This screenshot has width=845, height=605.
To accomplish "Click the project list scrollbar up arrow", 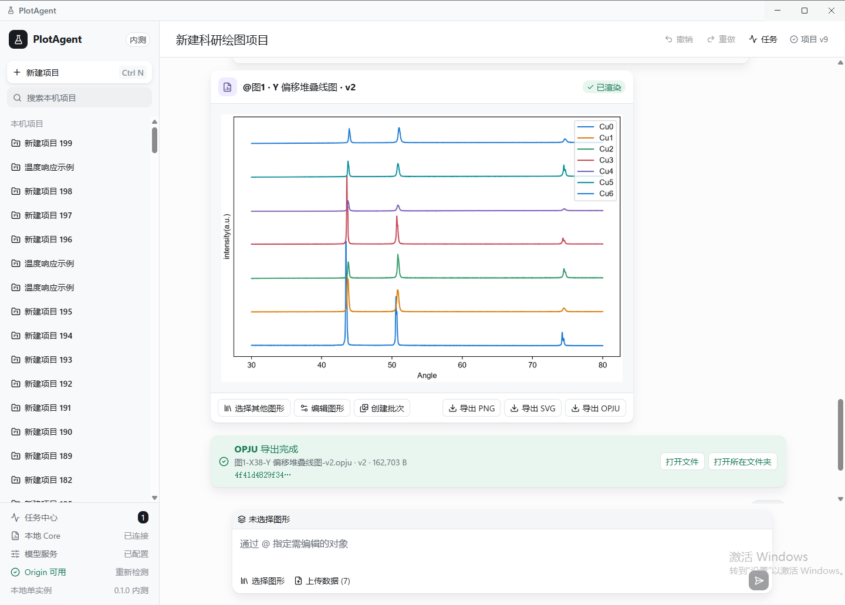I will [x=154, y=122].
